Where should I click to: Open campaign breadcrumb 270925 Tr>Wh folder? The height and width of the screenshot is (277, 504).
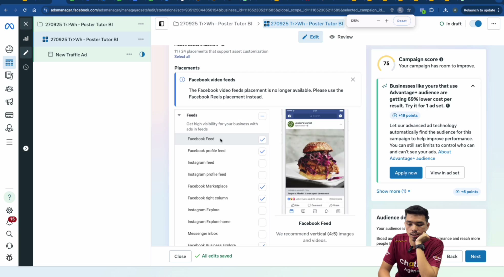tap(213, 24)
